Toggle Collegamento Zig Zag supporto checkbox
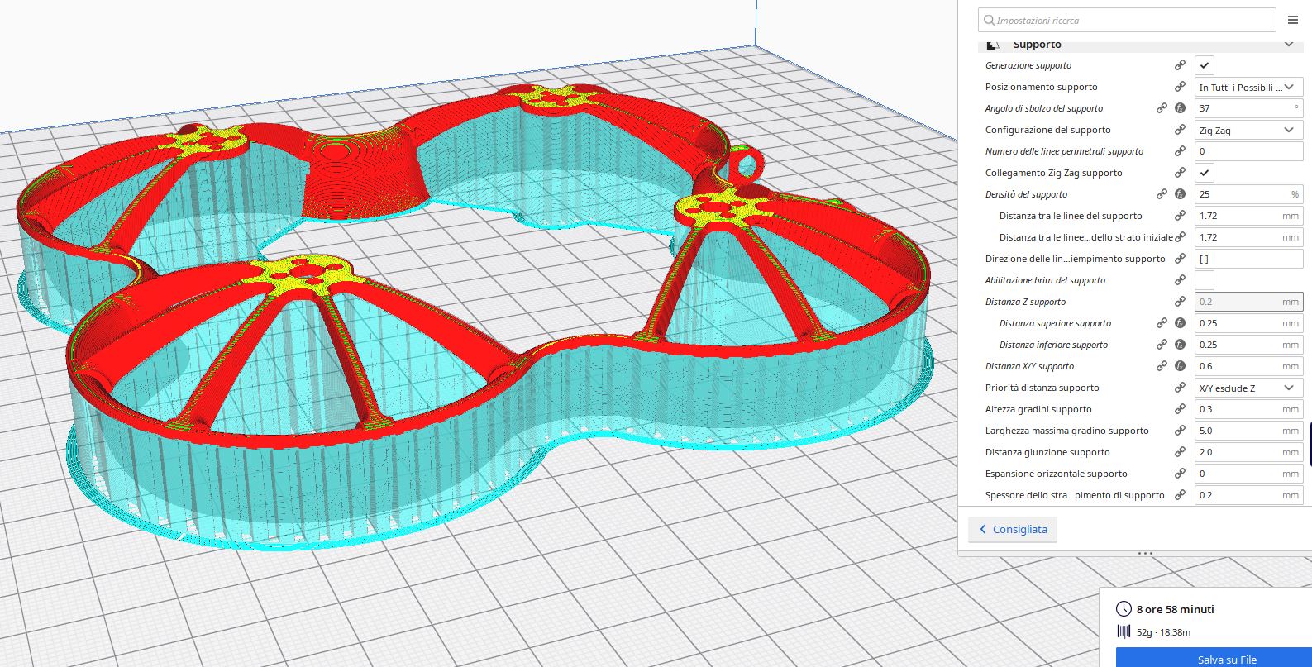 (1205, 173)
